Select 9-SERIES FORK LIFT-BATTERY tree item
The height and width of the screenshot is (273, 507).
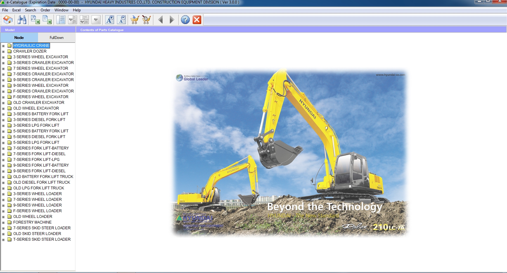41,165
